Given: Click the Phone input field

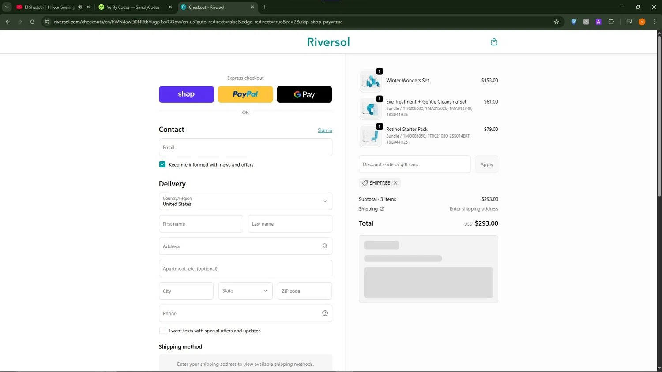Looking at the screenshot, I should 245,313.
